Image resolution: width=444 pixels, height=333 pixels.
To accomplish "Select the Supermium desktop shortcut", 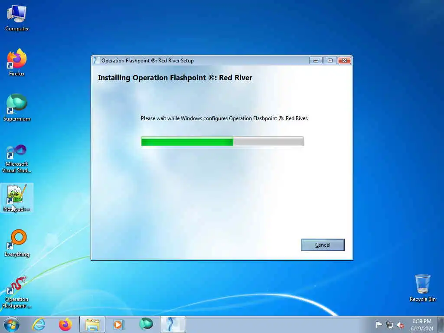I will click(x=17, y=108).
